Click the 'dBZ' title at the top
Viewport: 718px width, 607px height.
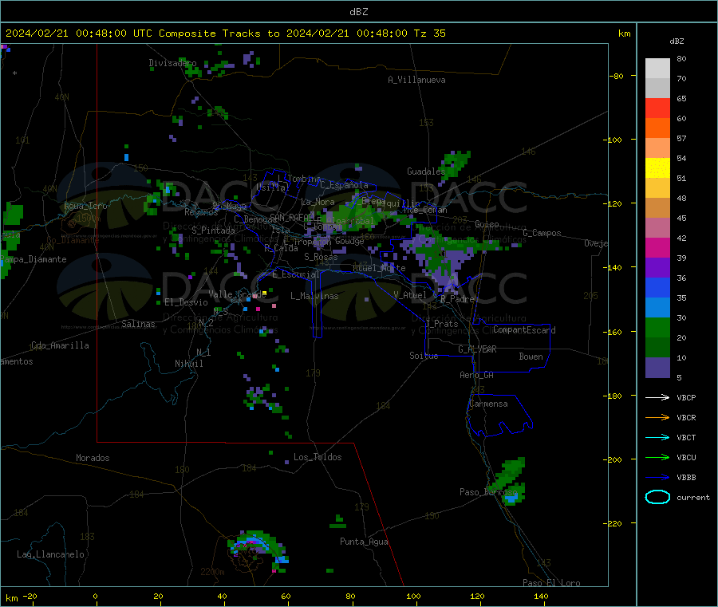tap(358, 12)
